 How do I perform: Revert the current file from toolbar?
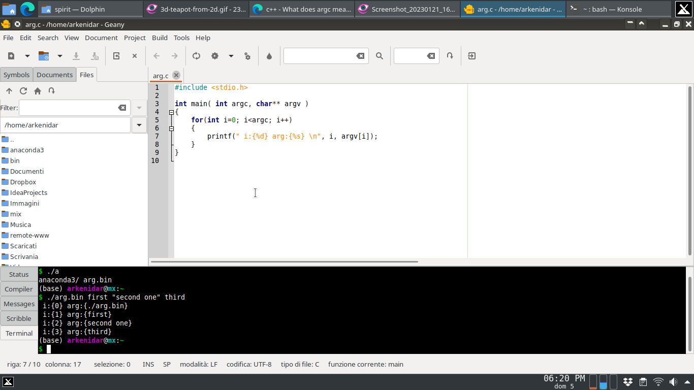[116, 56]
